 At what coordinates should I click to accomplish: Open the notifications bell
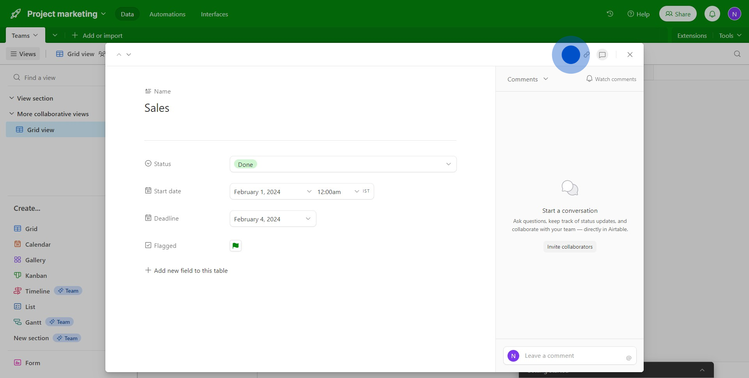coord(712,14)
